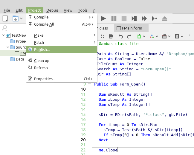Screen dimensions: 194x155
Task: Click the 'Gambas class file' comment
Action: pos(119,44)
